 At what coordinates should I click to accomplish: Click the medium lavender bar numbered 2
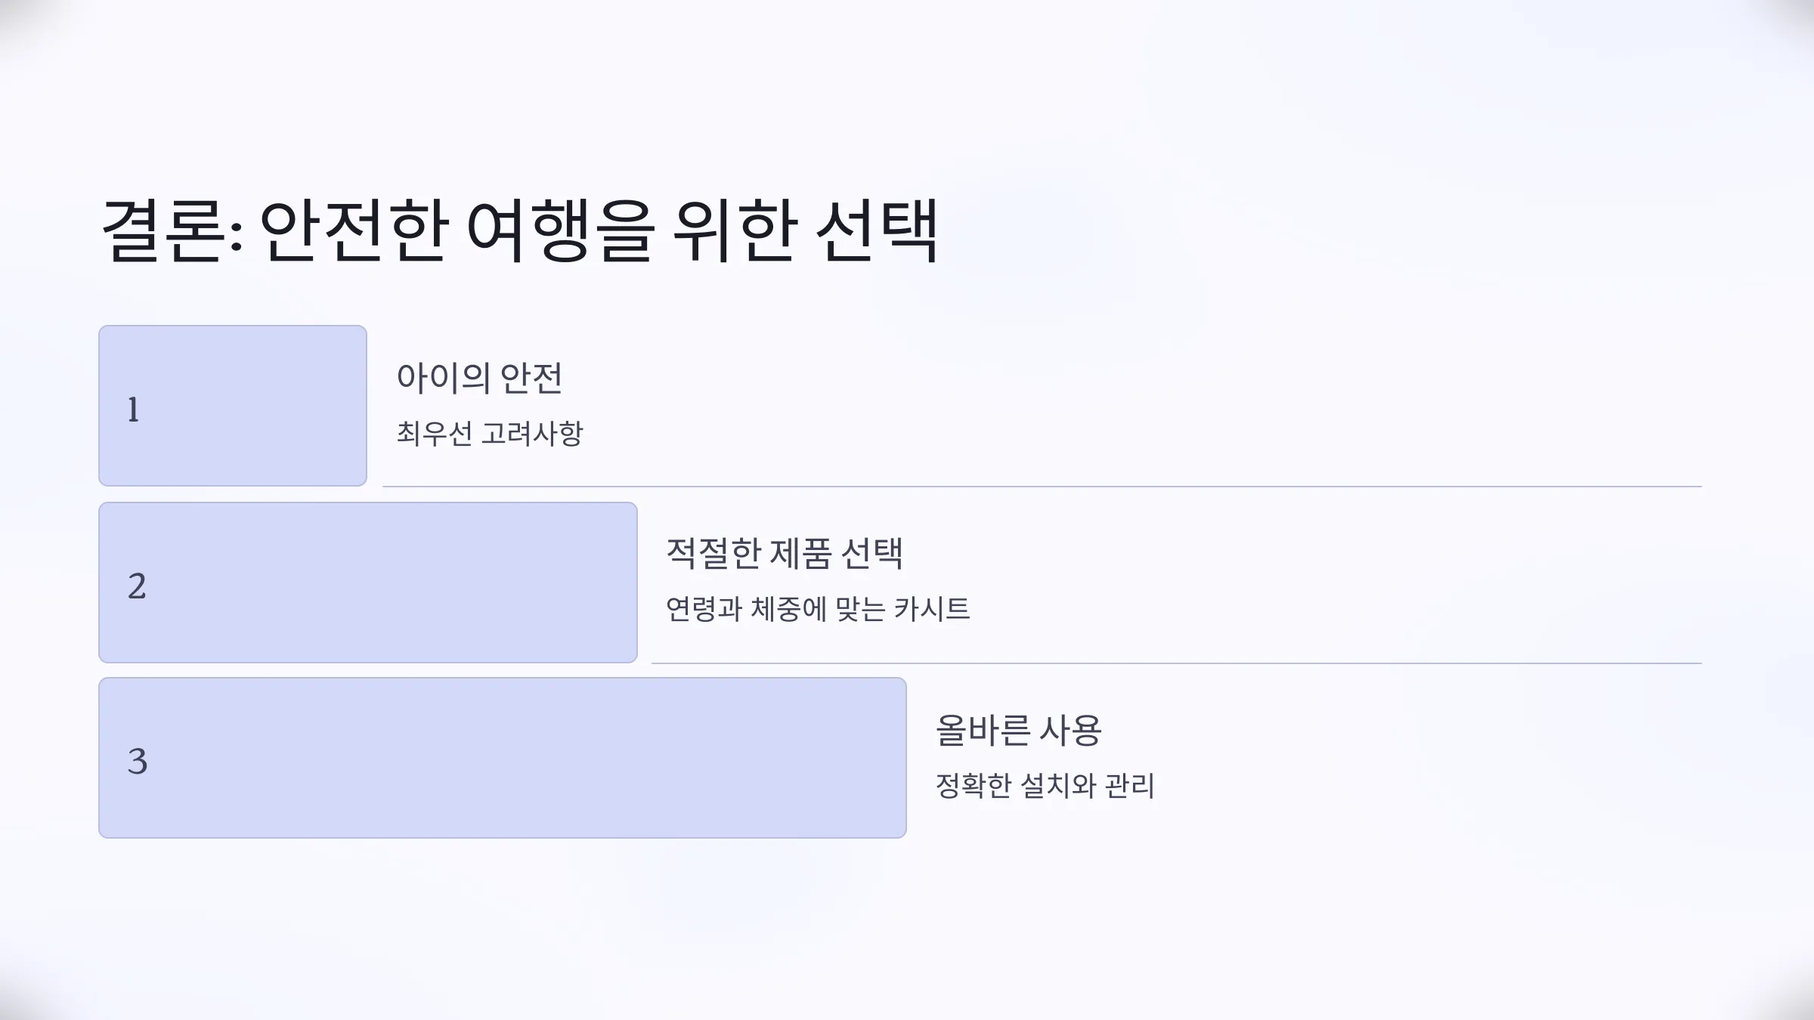pyautogui.click(x=368, y=583)
